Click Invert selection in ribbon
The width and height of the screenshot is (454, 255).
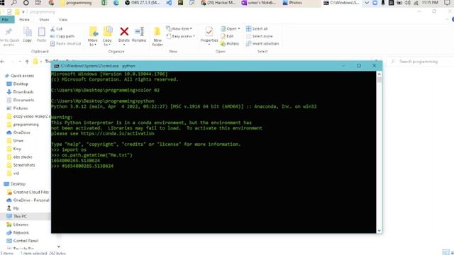[262, 44]
